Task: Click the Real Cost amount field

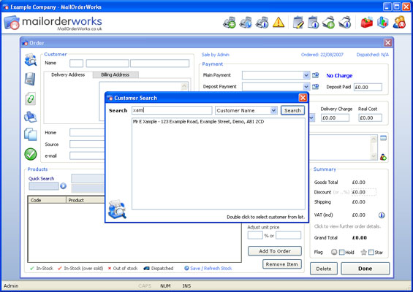Action: pyautogui.click(x=370, y=118)
